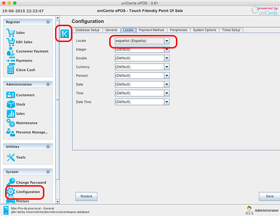Switch to the General tab
This screenshot has height=216, width=280.
[111, 30]
